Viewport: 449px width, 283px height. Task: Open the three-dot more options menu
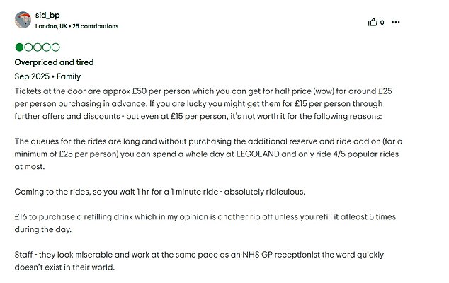[395, 22]
